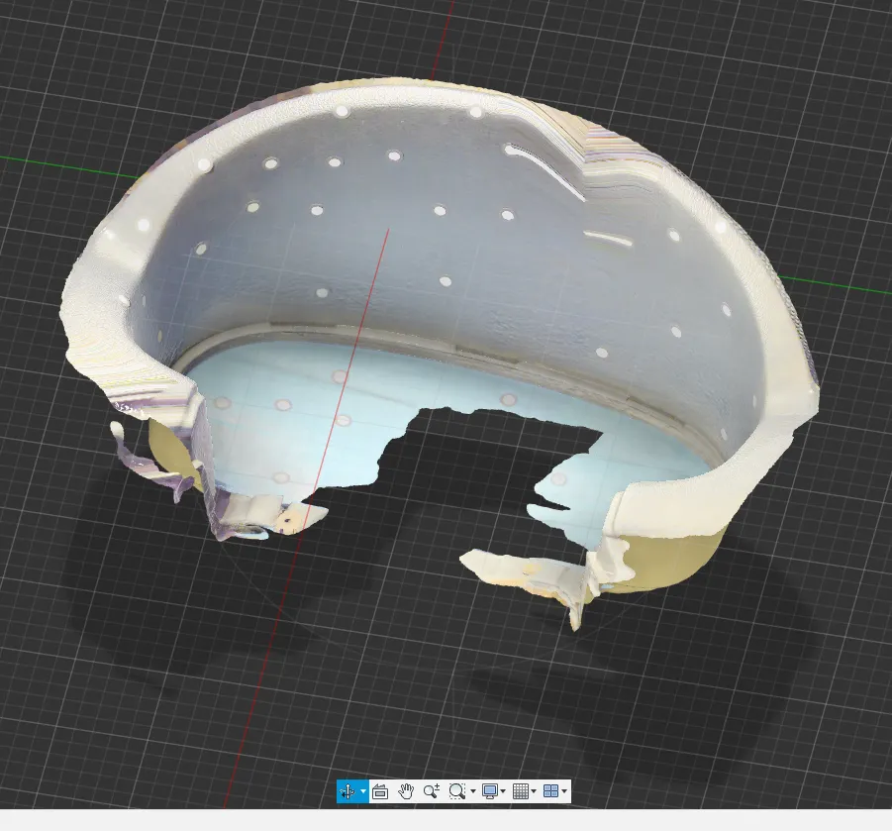Expand the Zoom Window options arrow

click(x=473, y=791)
